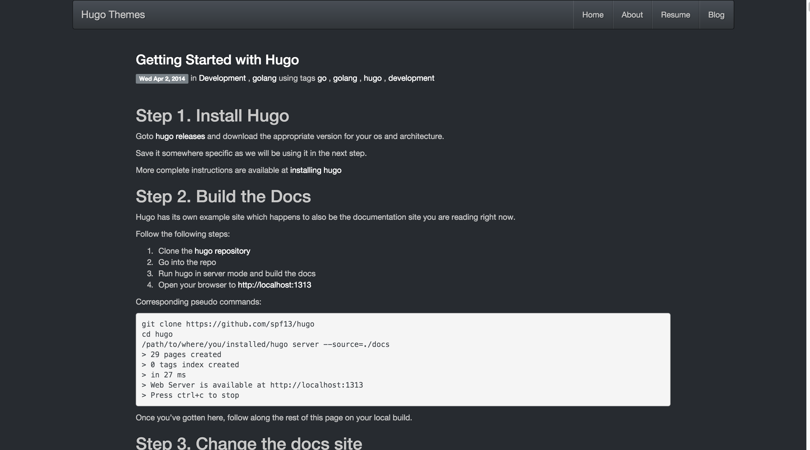810x450 pixels.
Task: Go to the Resume page
Action: (675, 15)
